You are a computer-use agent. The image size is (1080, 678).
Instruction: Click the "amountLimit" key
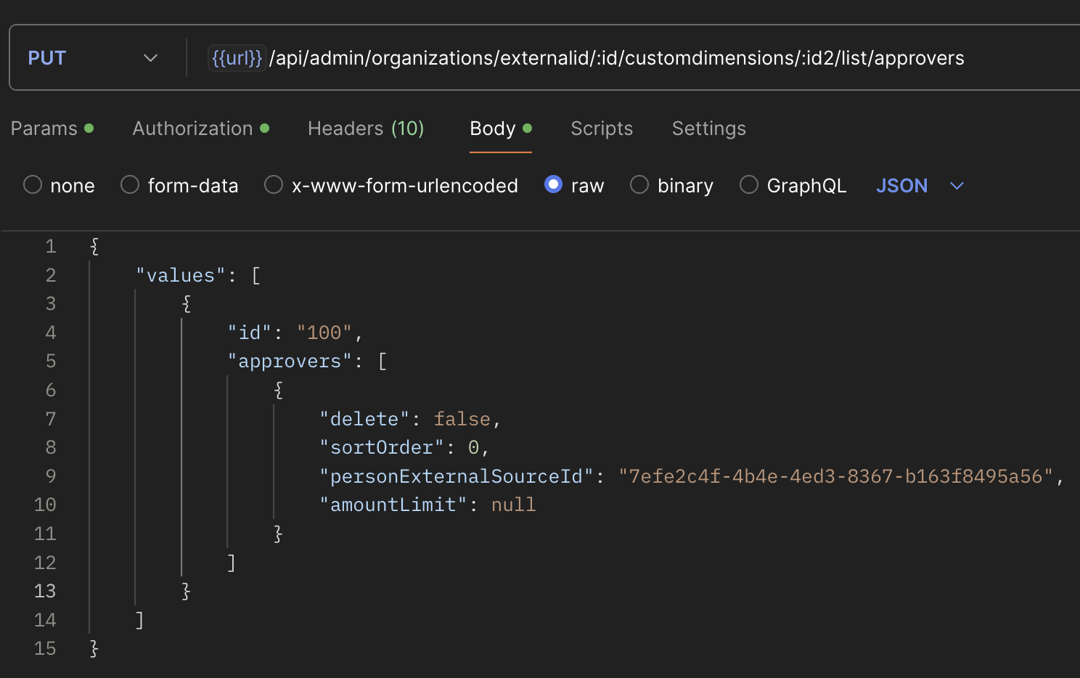pos(393,505)
